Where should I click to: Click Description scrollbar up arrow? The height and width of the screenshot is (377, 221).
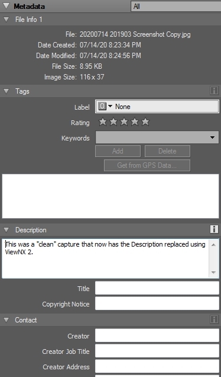pyautogui.click(x=213, y=245)
